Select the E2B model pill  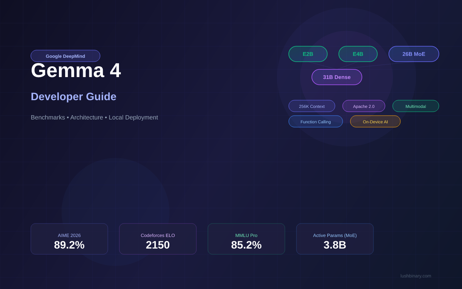308,54
